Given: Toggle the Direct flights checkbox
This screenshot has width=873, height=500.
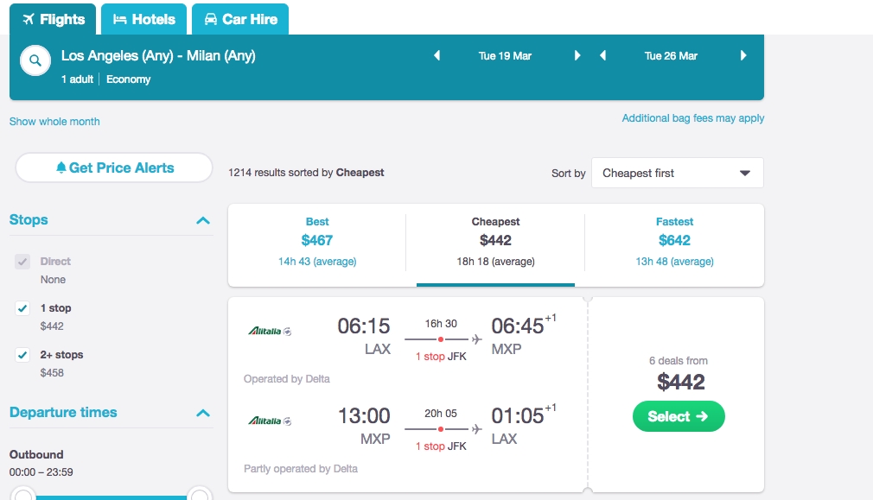Looking at the screenshot, I should click(x=22, y=262).
